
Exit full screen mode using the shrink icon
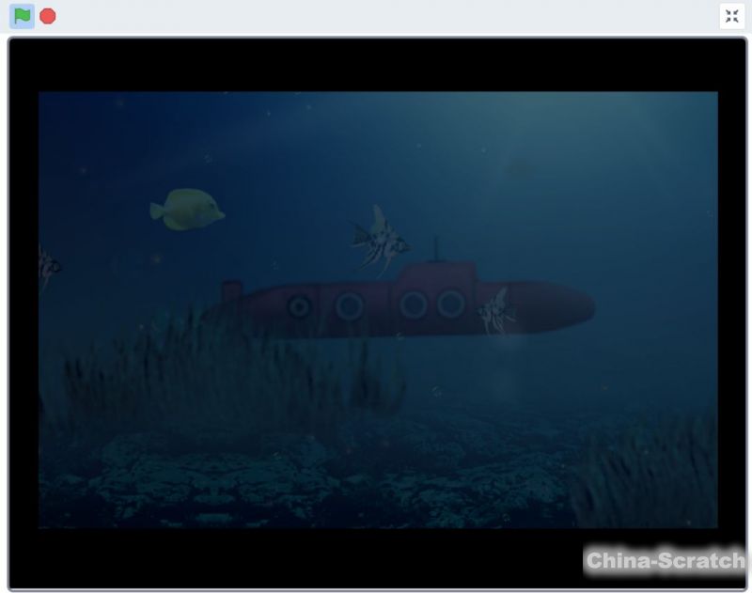[x=732, y=16]
